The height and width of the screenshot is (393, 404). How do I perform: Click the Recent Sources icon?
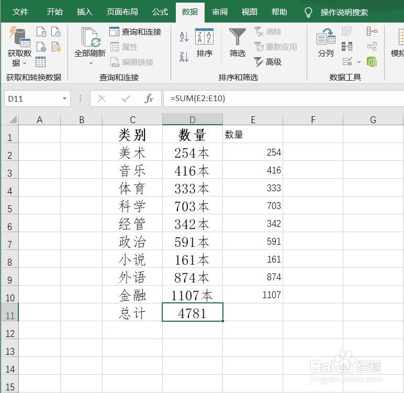(56, 31)
